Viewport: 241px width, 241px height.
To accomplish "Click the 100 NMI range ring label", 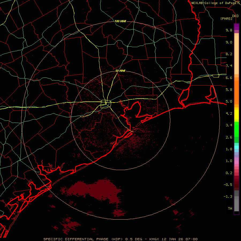I will click(x=120, y=21).
